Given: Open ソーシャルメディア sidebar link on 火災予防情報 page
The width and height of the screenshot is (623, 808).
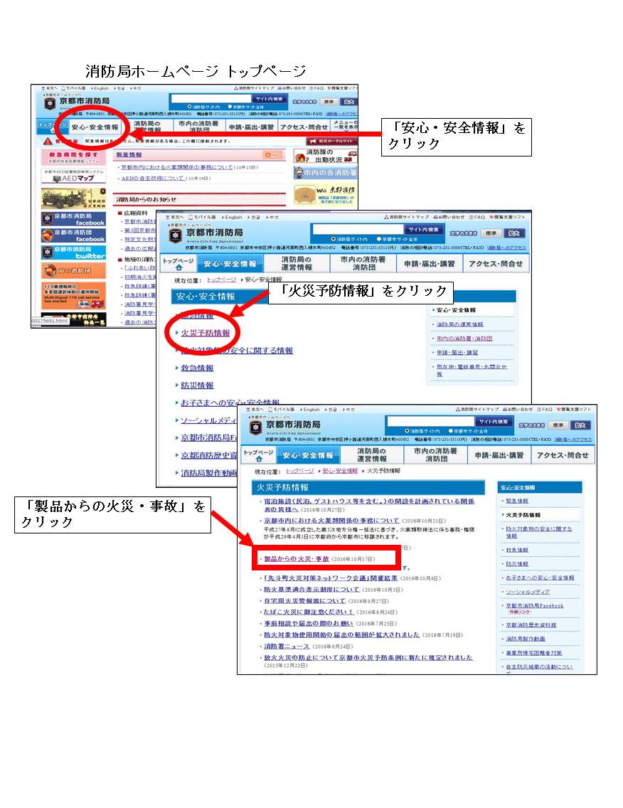Looking at the screenshot, I should point(528,592).
